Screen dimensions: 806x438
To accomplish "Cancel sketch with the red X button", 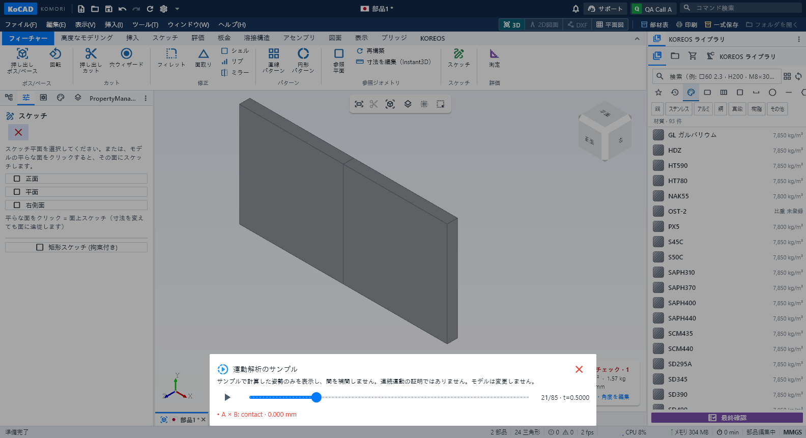I will [x=18, y=132].
